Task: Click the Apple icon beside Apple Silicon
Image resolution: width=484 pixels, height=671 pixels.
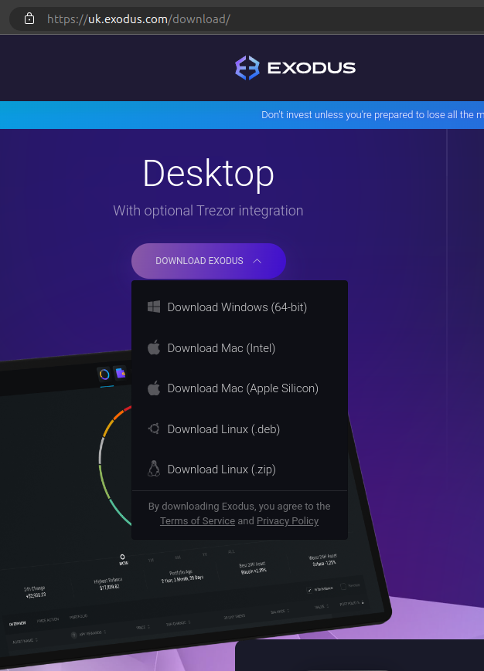Action: (154, 388)
